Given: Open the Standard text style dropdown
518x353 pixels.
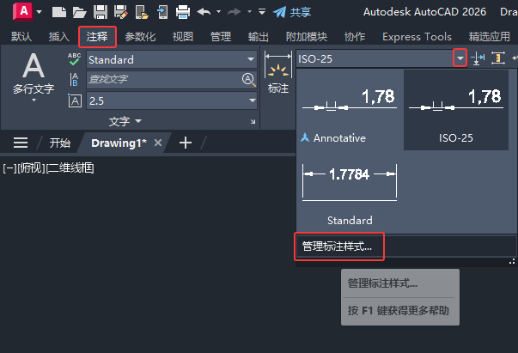Looking at the screenshot, I should pos(172,60).
